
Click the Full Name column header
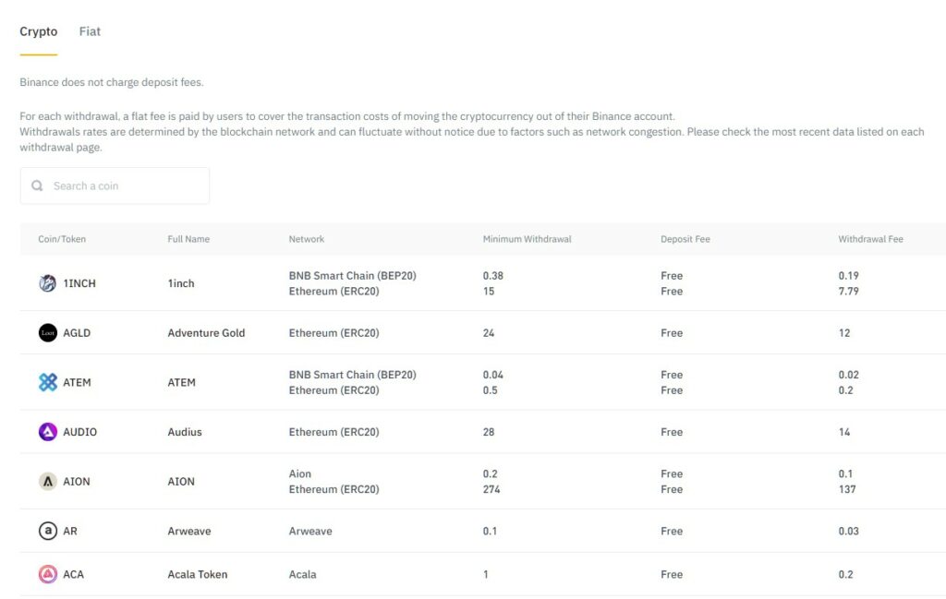coord(188,239)
